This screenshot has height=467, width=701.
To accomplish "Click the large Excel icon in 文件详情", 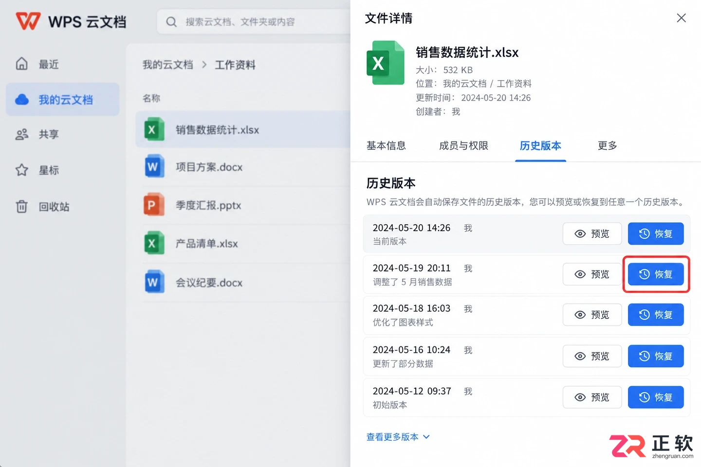I will (385, 63).
